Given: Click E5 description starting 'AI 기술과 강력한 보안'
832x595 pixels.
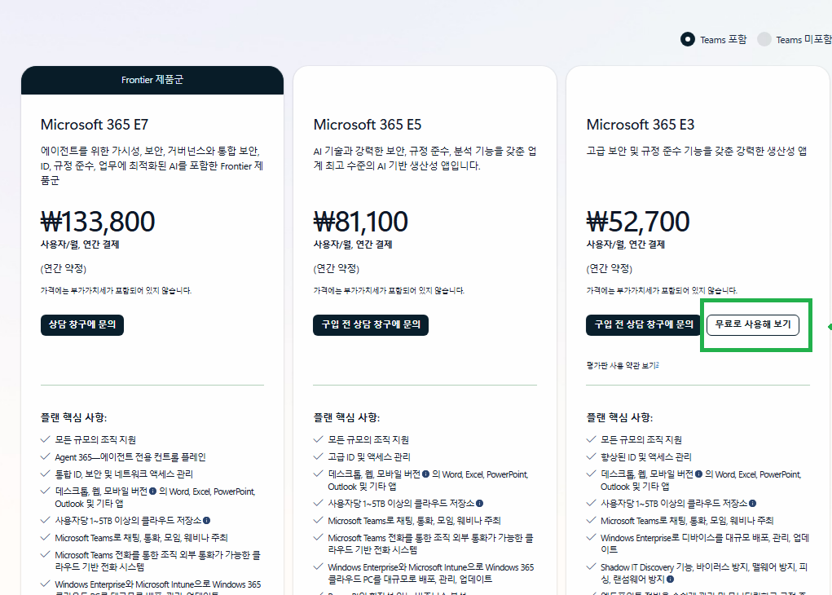Looking at the screenshot, I should [x=425, y=158].
